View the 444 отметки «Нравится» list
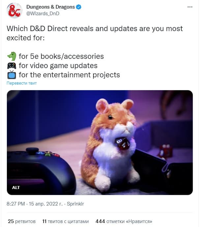201x227 pixels. (x=124, y=221)
